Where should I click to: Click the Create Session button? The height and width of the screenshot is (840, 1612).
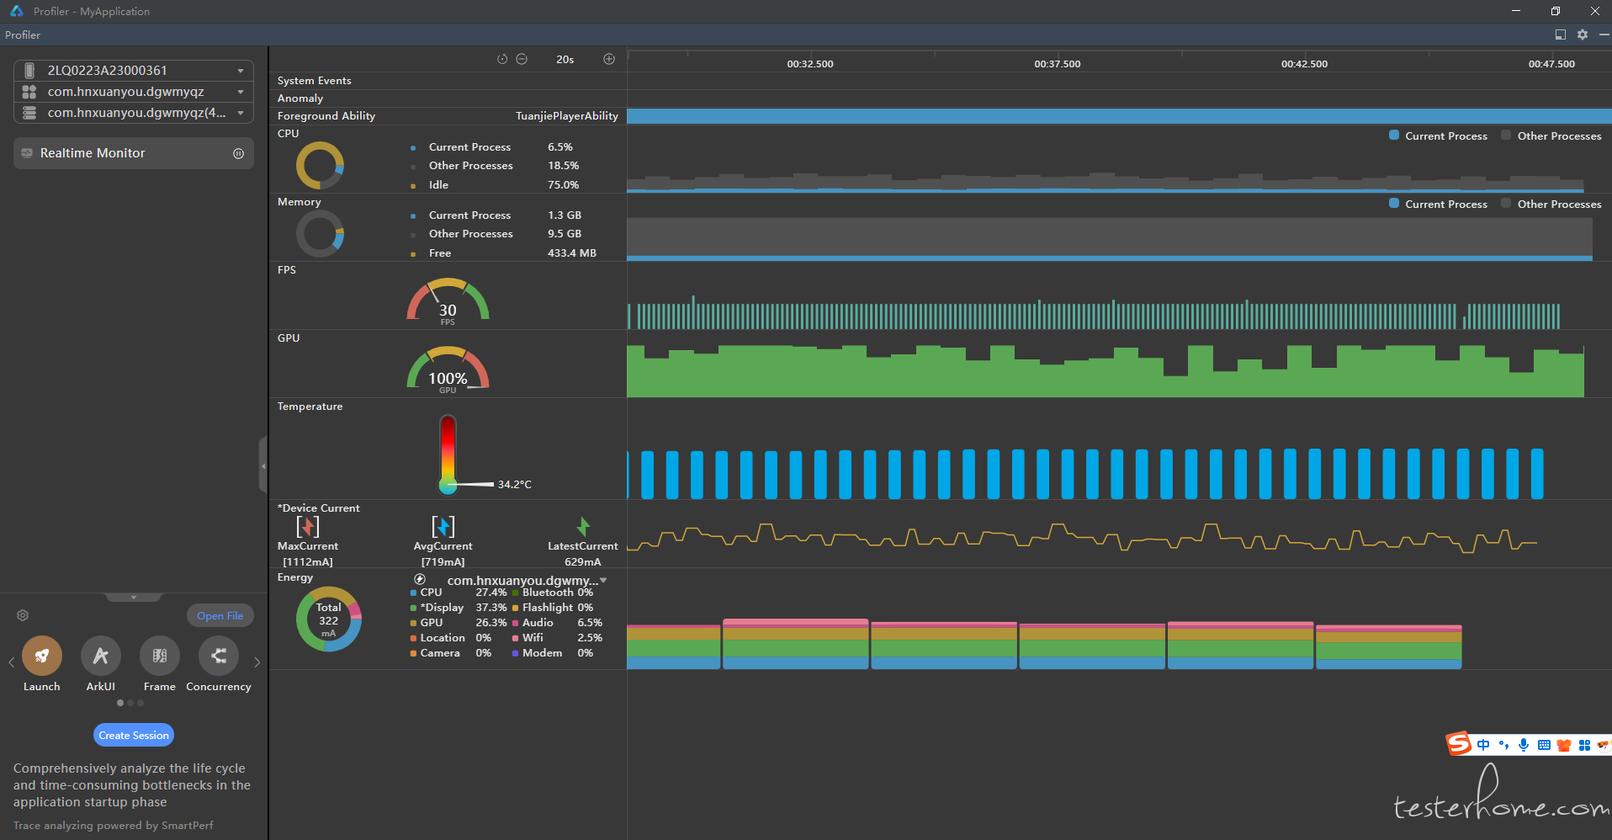pyautogui.click(x=134, y=735)
